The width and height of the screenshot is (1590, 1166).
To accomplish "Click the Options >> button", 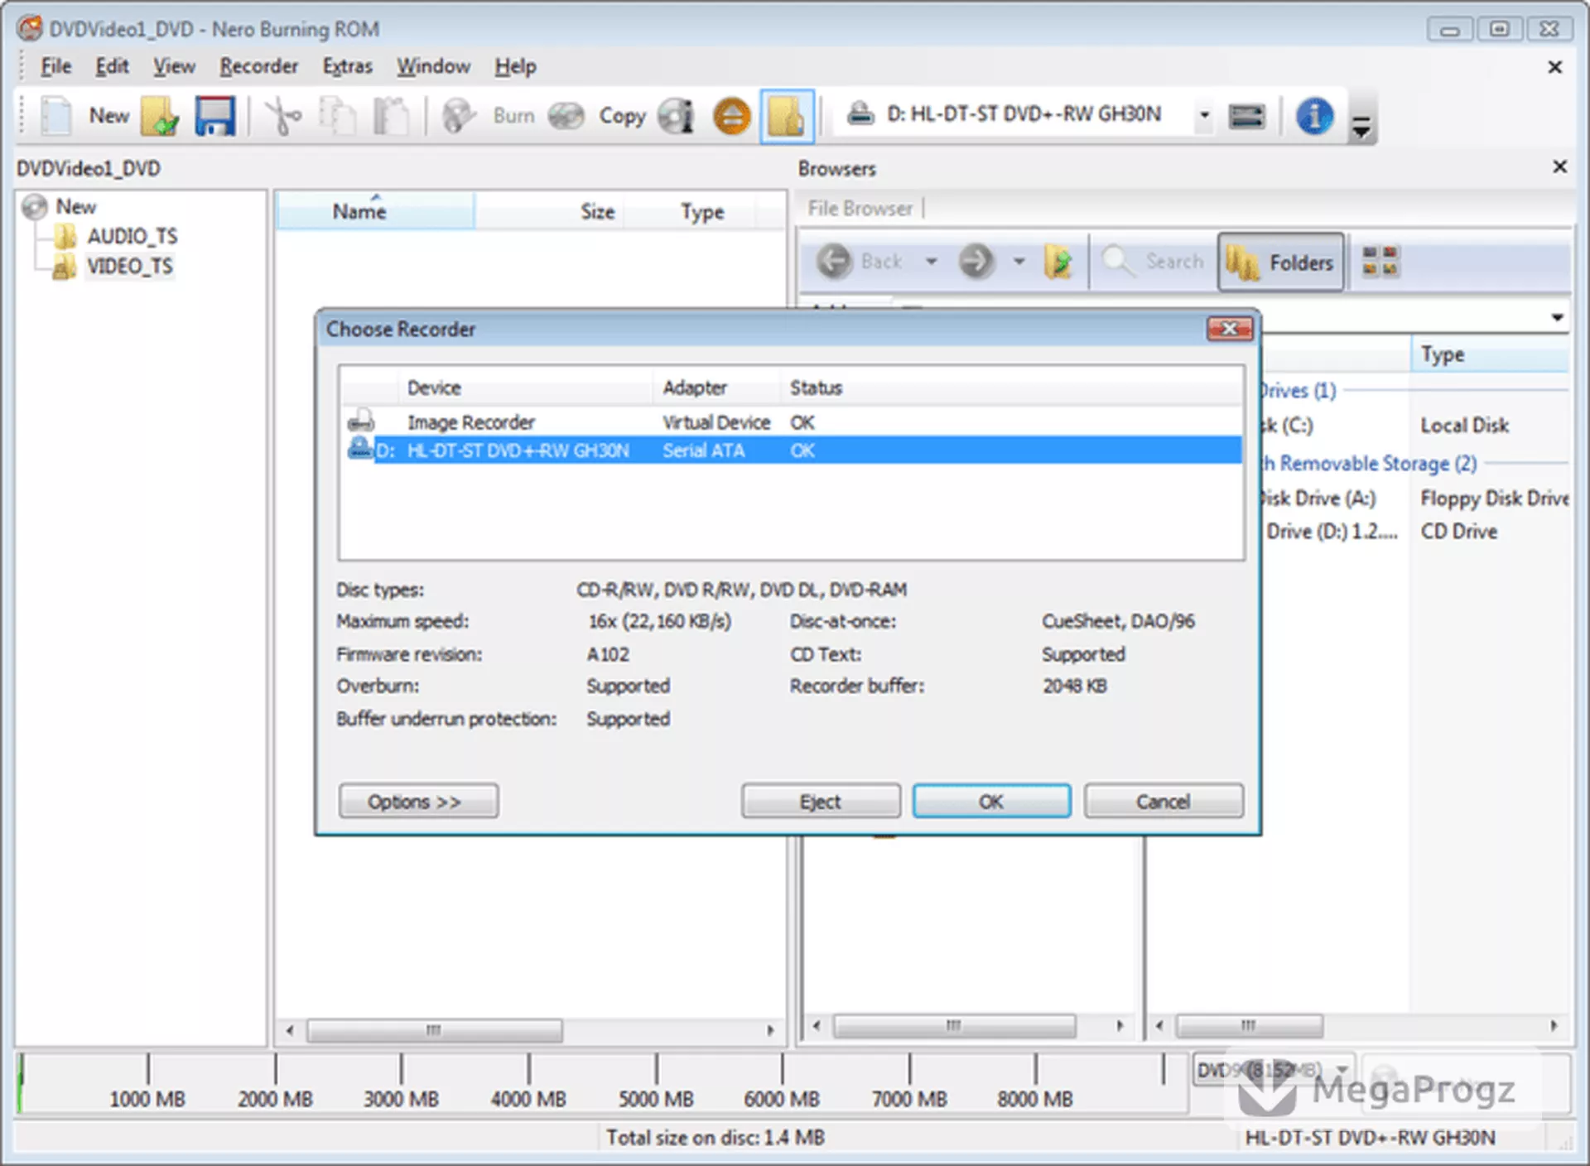I will (418, 801).
